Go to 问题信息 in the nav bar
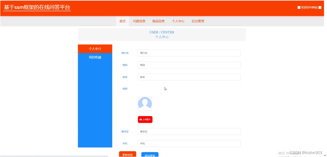 pos(139,21)
